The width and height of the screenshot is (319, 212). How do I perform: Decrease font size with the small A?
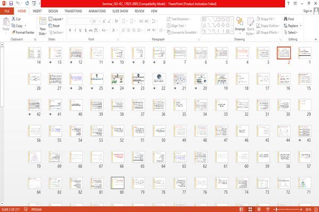click(x=109, y=21)
